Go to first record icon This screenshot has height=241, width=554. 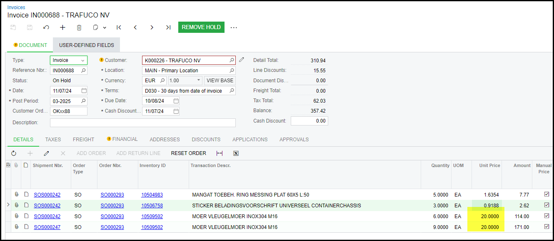[x=119, y=27]
